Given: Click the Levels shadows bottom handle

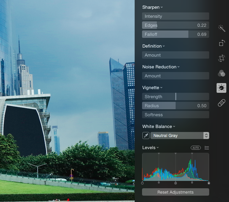Looking at the screenshot, I should pyautogui.click(x=159, y=182).
